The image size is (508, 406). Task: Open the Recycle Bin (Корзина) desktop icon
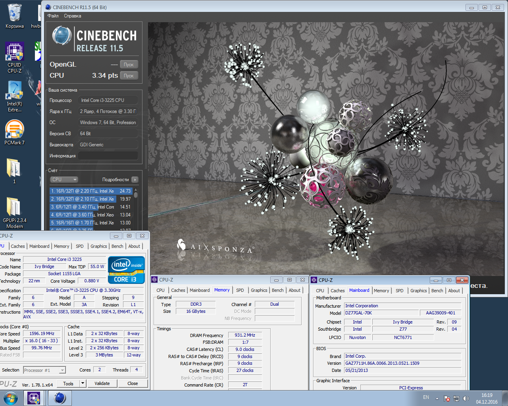pyautogui.click(x=14, y=16)
